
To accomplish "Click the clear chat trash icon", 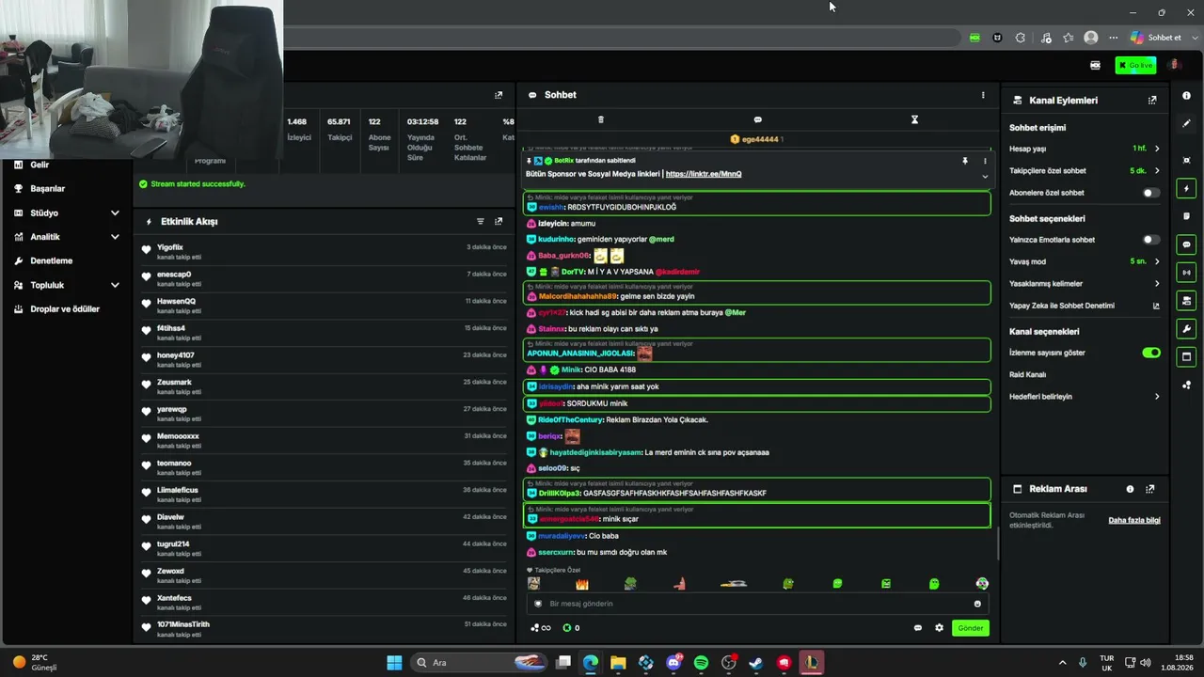I will tap(601, 119).
